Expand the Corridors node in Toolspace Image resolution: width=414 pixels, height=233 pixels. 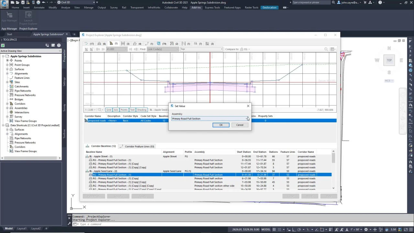point(7,104)
